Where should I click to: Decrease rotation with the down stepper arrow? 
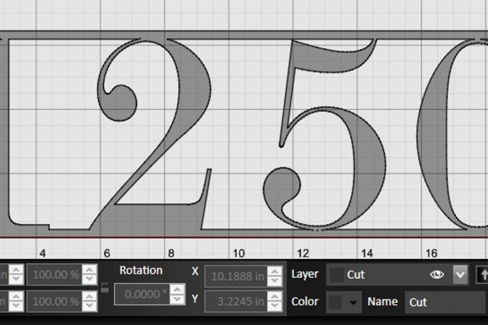pos(177,299)
